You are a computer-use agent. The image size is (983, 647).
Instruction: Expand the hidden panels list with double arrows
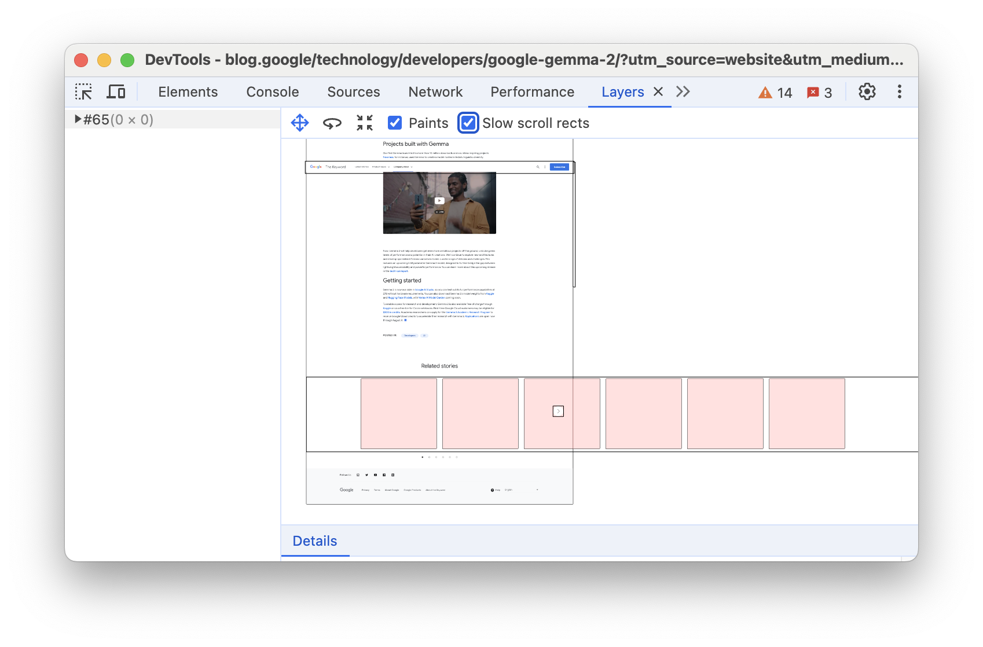[683, 91]
